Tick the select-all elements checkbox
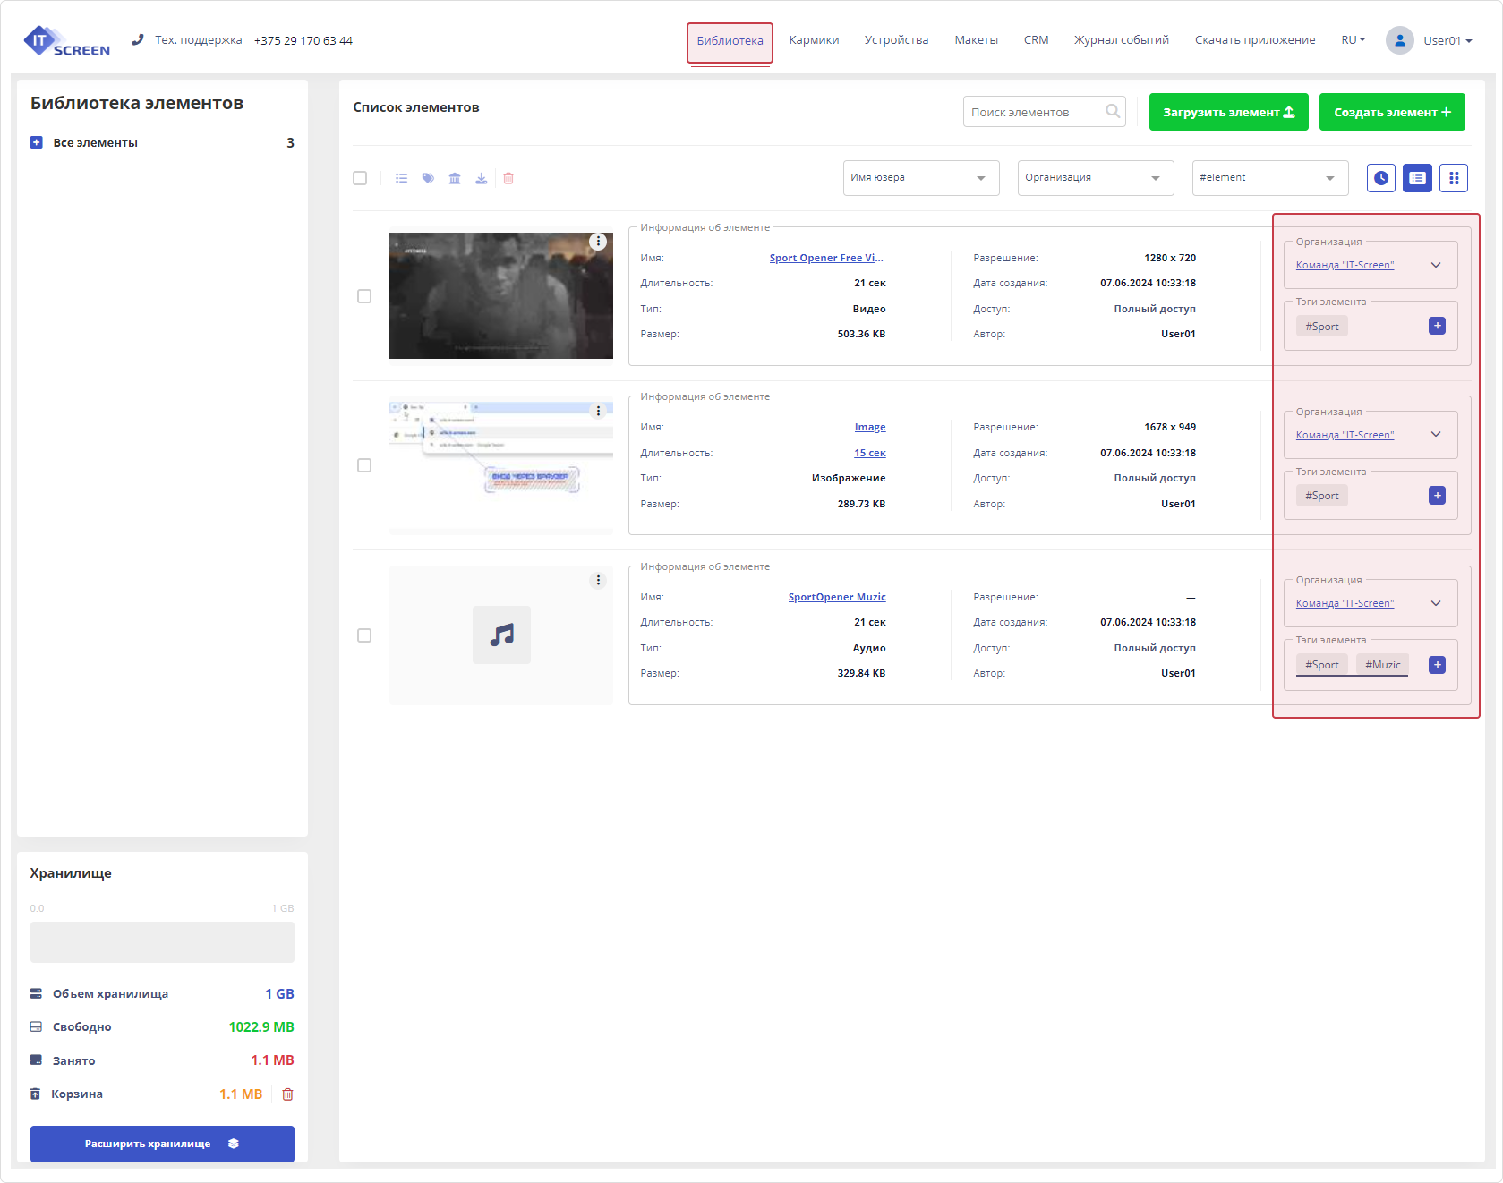The image size is (1503, 1183). click(x=360, y=178)
